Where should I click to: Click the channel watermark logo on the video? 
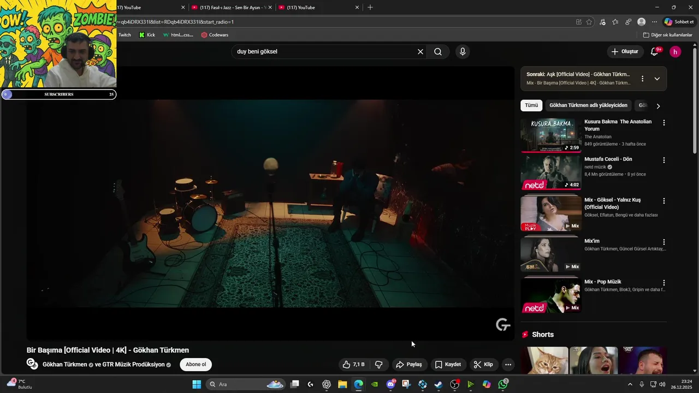(503, 325)
